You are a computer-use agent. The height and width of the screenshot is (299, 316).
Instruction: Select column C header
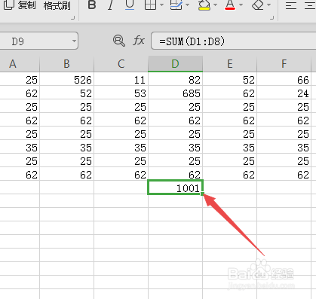(x=121, y=64)
